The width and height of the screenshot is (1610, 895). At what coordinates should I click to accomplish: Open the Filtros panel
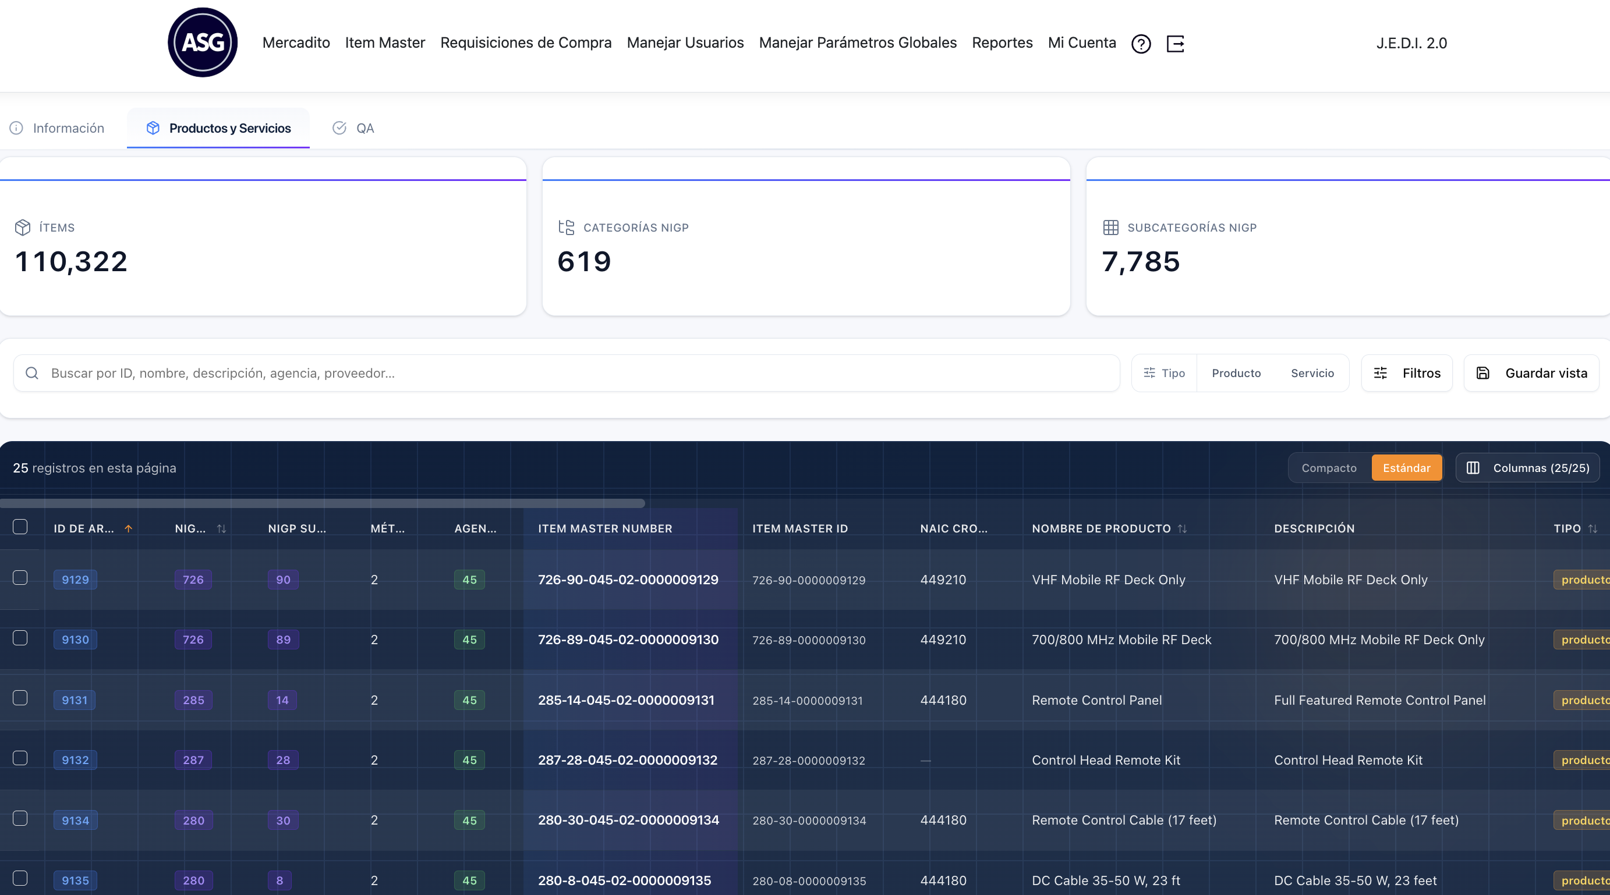point(1406,373)
